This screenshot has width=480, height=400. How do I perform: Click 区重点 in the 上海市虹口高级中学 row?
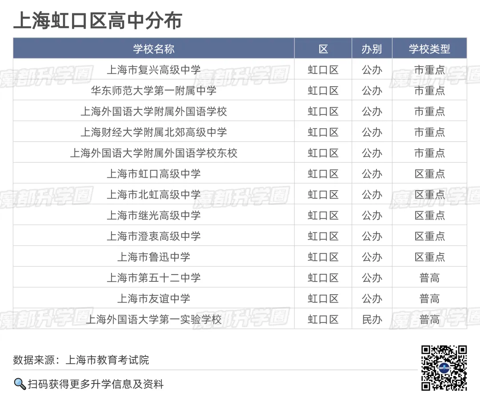point(429,173)
